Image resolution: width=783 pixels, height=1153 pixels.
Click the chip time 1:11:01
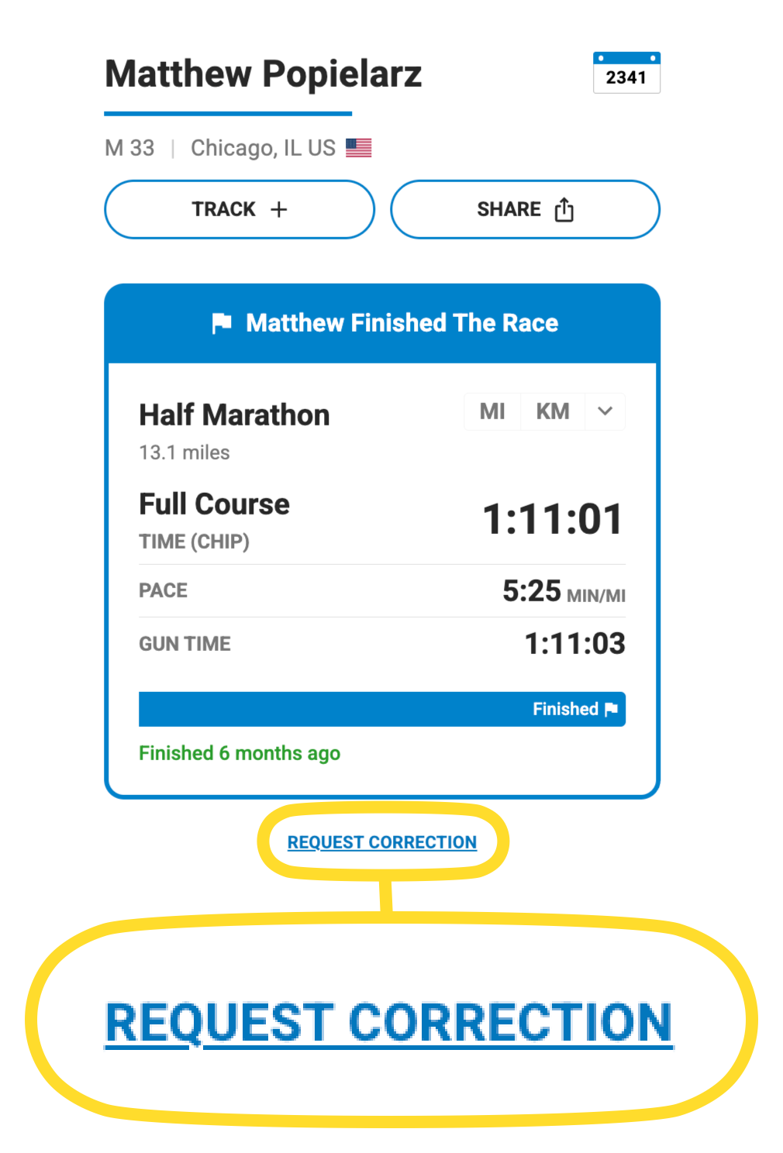click(552, 519)
